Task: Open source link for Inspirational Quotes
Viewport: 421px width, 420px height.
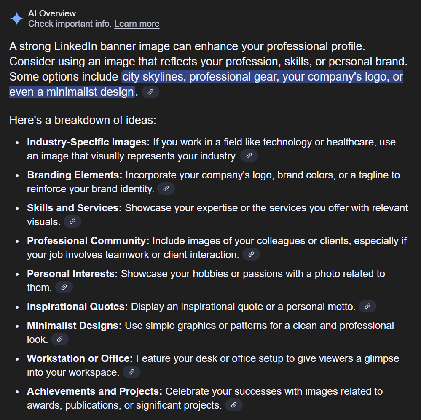Action: pos(367,306)
